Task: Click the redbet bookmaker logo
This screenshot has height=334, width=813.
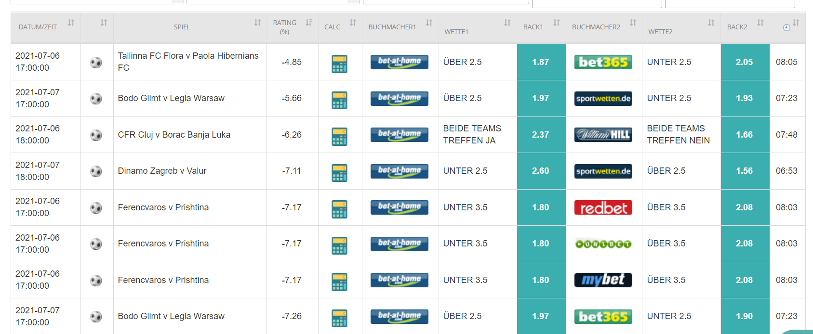Action: pos(603,207)
